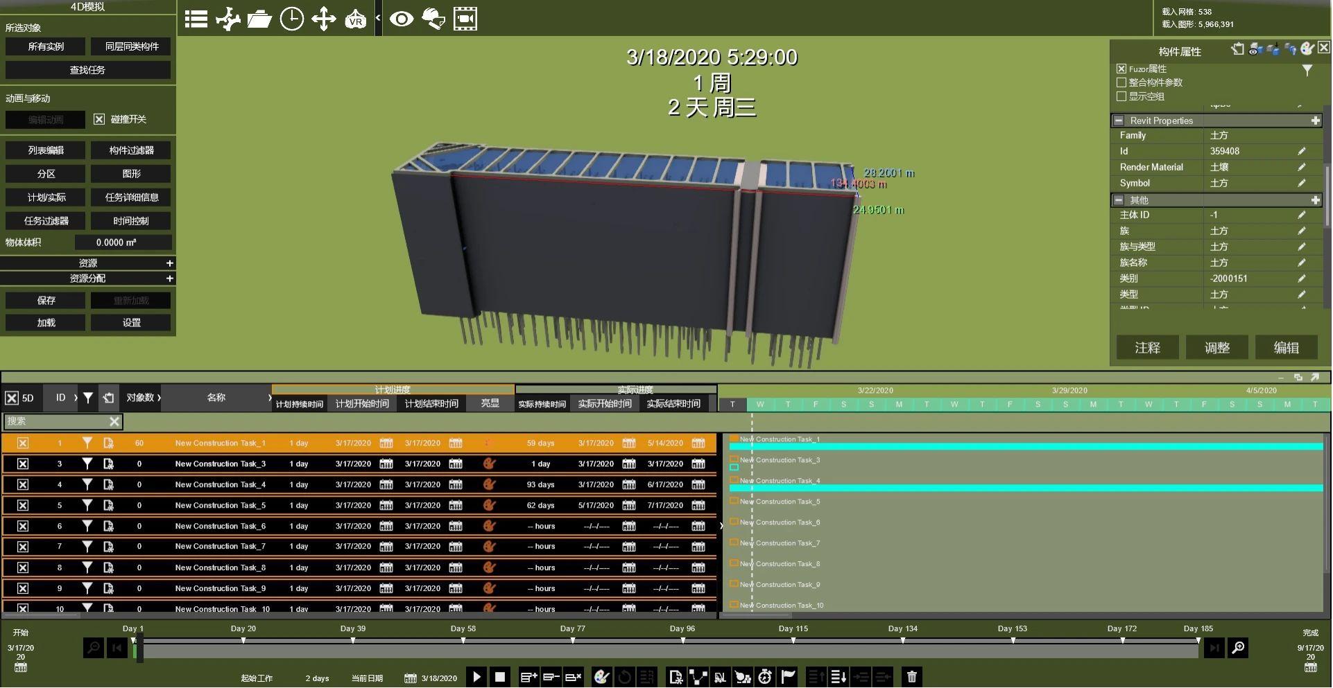Select the 名称 column header

[x=216, y=398]
